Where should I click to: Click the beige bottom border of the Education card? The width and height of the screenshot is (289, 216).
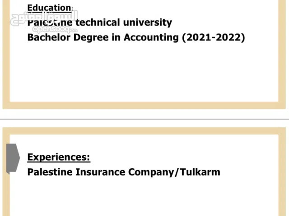(x=144, y=106)
